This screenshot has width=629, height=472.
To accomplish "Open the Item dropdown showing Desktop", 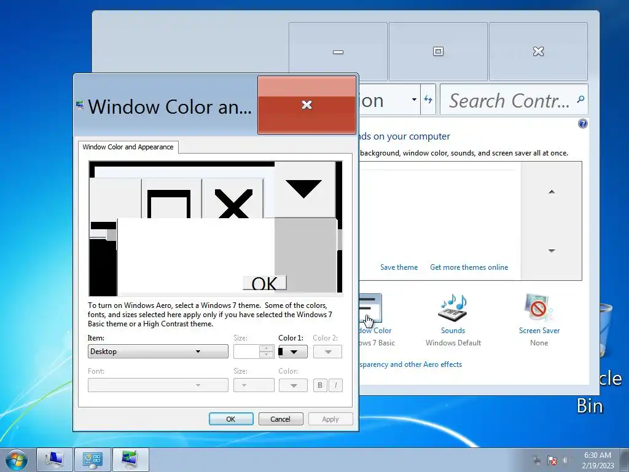I will pyautogui.click(x=158, y=352).
